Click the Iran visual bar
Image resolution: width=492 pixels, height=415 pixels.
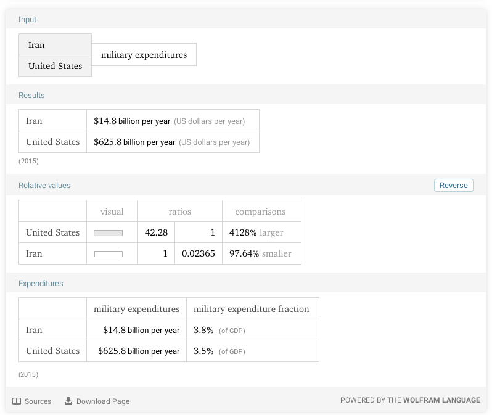point(109,254)
